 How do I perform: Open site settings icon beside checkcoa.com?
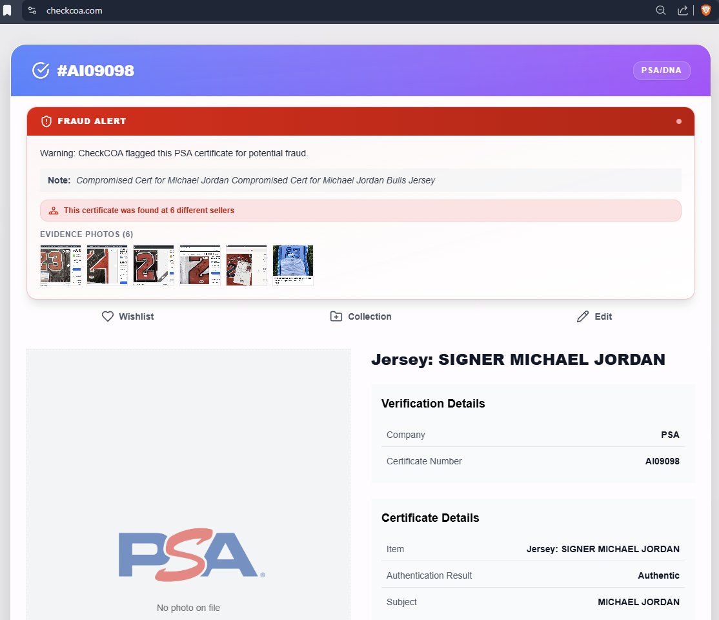coord(32,10)
